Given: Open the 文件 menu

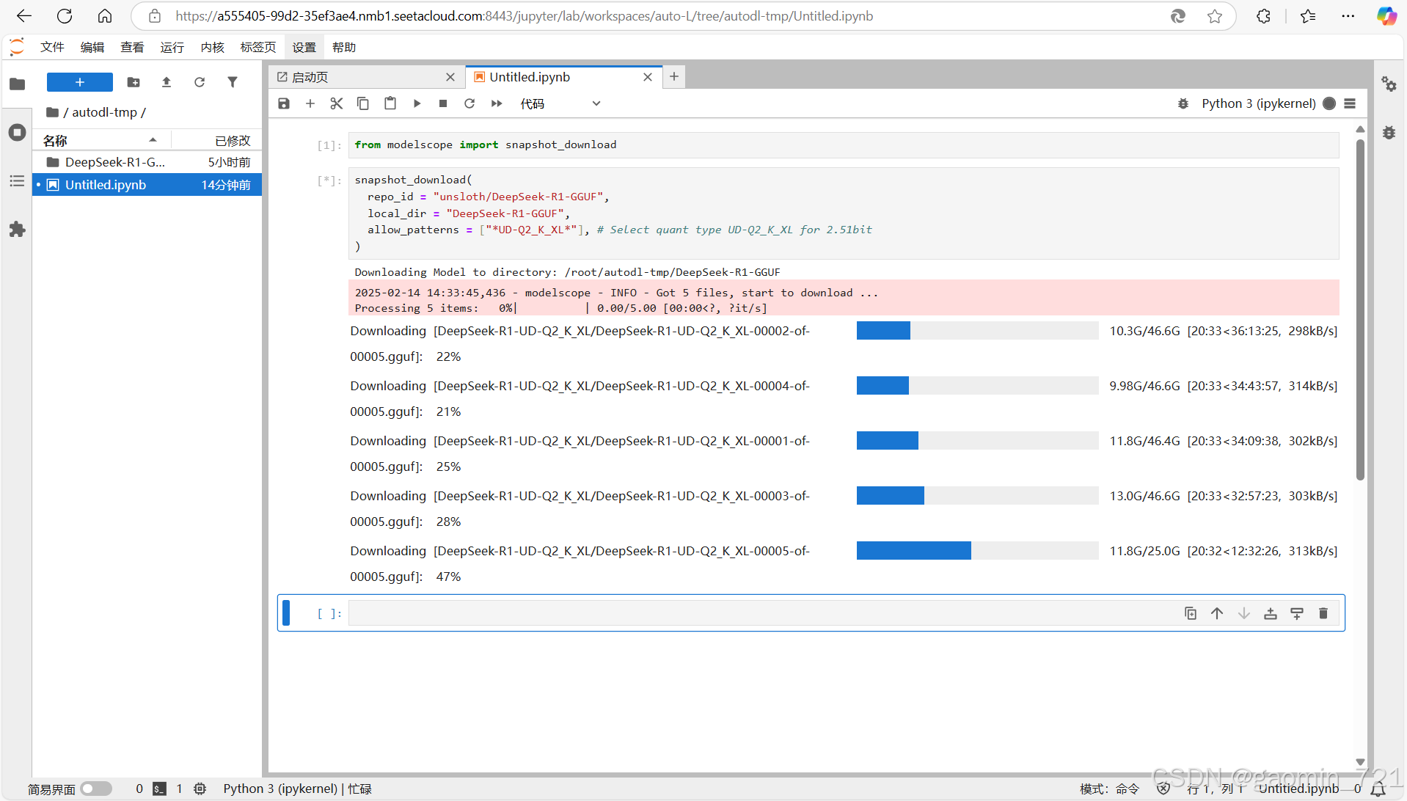Looking at the screenshot, I should click(x=52, y=47).
